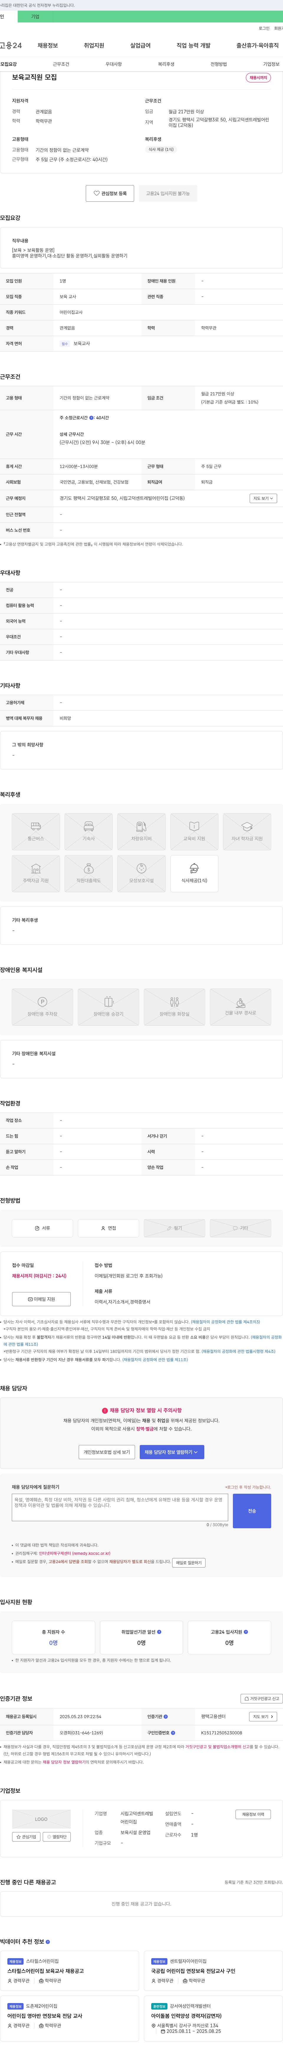
Task: Jump to the 기업정보 section tab
Action: pos(271,64)
